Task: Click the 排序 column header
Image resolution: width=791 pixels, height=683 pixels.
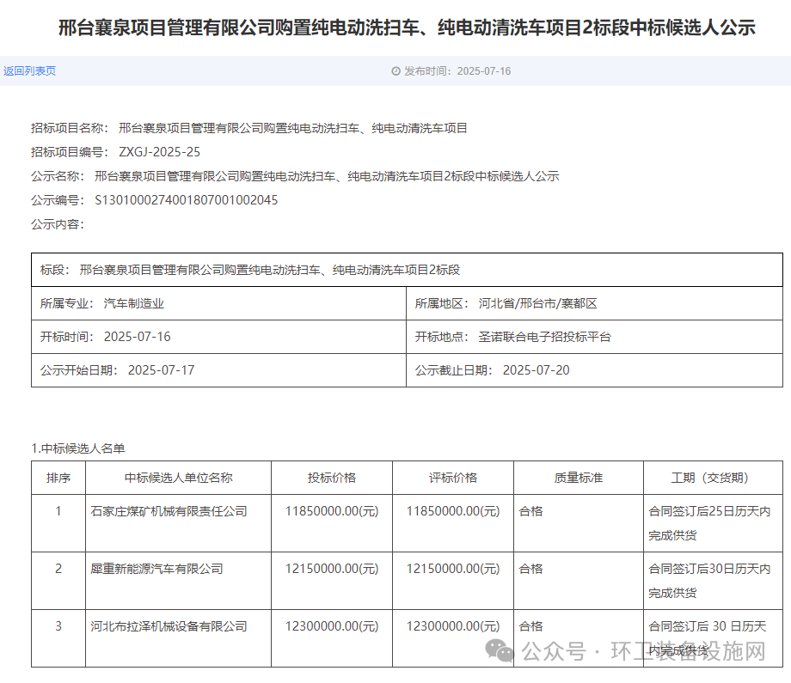Action: [x=58, y=478]
